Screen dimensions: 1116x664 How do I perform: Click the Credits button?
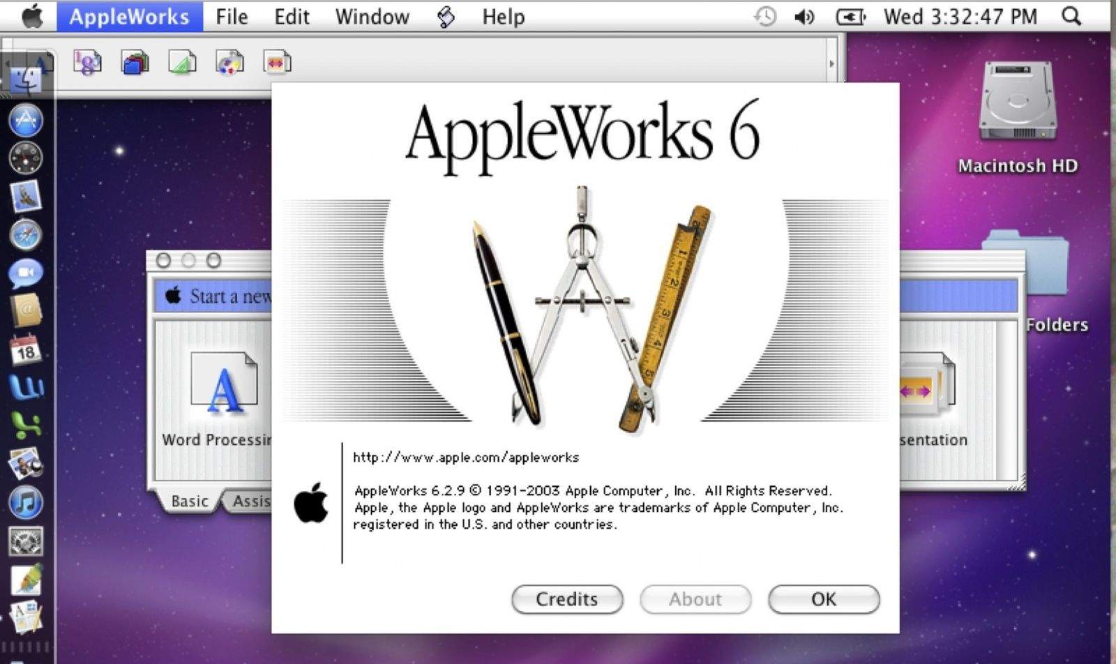pyautogui.click(x=567, y=599)
